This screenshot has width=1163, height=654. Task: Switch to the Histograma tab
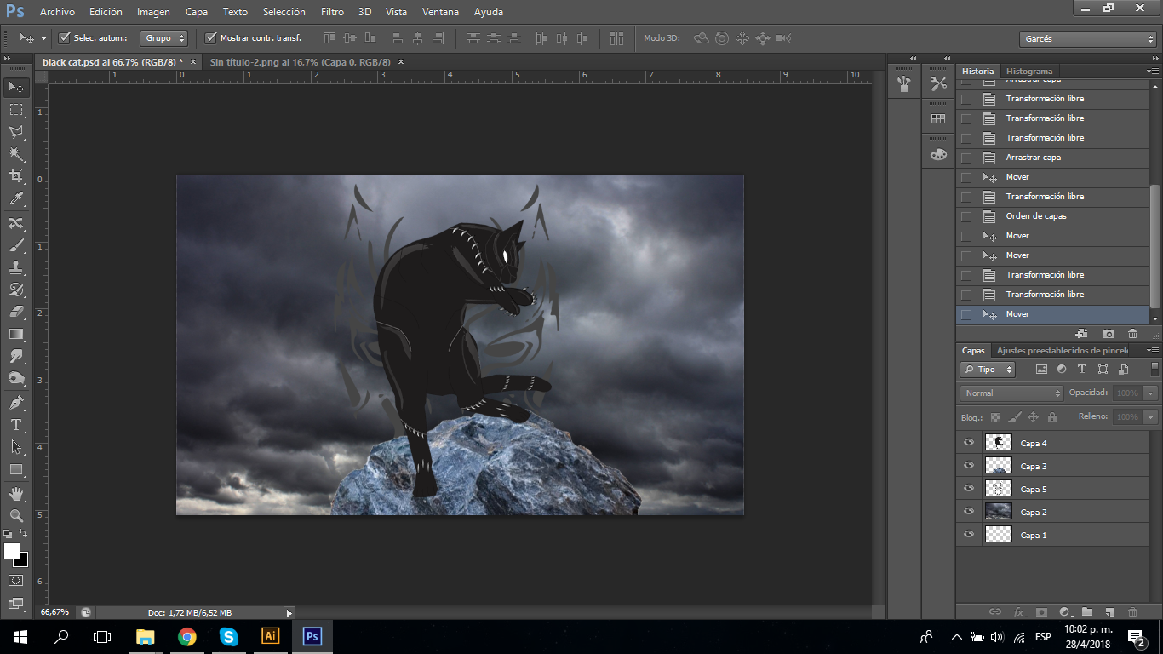tap(1028, 71)
